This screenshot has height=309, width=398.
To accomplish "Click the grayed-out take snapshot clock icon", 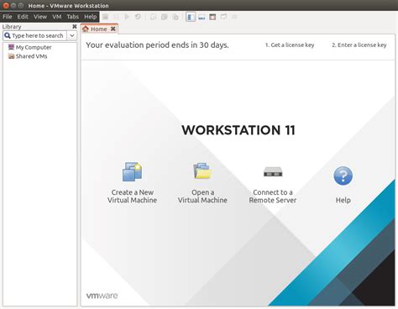I will [153, 17].
